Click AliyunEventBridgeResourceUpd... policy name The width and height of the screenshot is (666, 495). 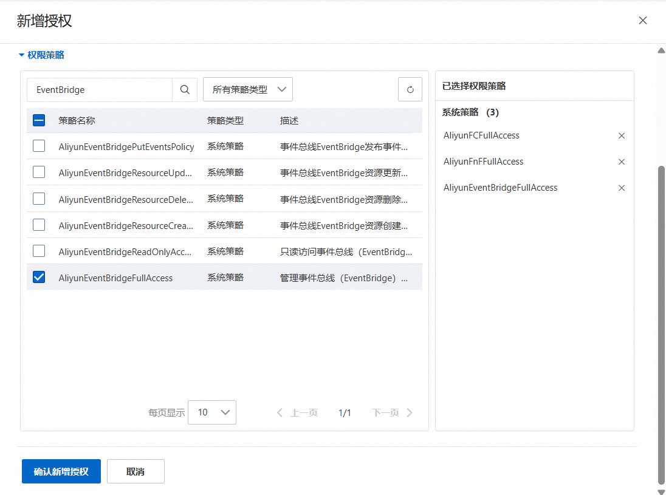click(x=125, y=172)
